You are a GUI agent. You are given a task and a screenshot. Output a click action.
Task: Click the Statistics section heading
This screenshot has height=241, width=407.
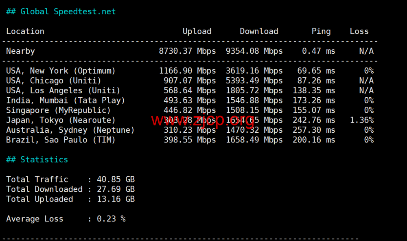coord(37,160)
